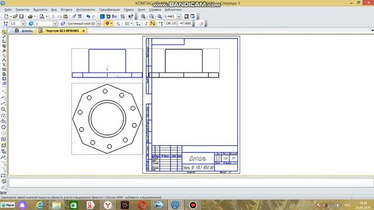Switch to the фланец document tab
The image size is (374, 210).
(x=23, y=31)
